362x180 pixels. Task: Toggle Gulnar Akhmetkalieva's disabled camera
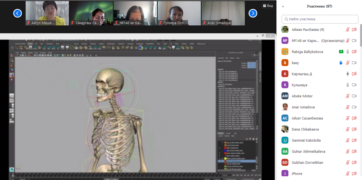pyautogui.click(x=354, y=151)
